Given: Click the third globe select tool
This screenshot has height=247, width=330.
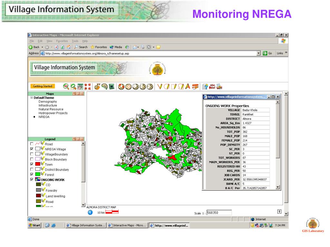Looking at the screenshot, I should pyautogui.click(x=136, y=87).
